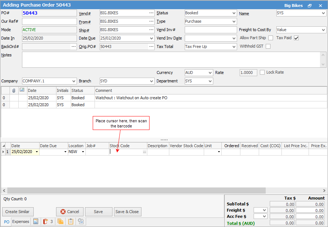Uncheck the Tax Paid checkbox
The height and width of the screenshot is (227, 328).
point(296,38)
